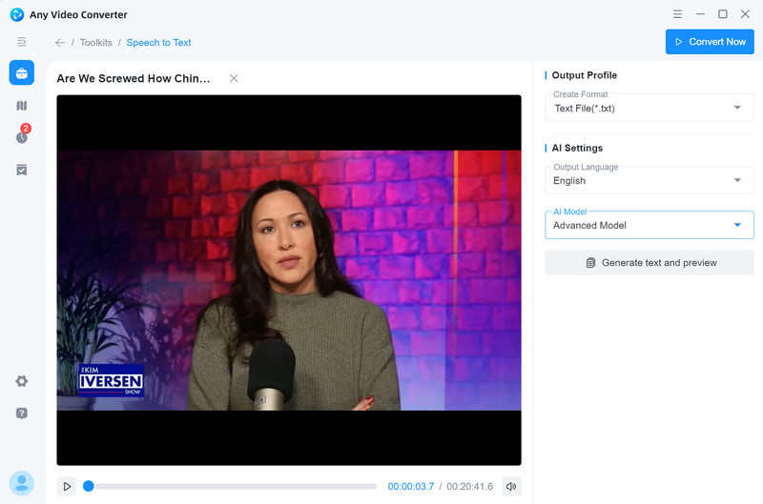The width and height of the screenshot is (763, 504).
Task: Expand the Output Language dropdown
Action: [x=649, y=180]
